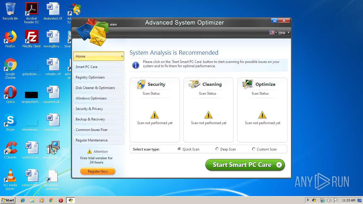Click the Start Smart PC Care button
This screenshot has width=363, height=204.
(x=245, y=165)
